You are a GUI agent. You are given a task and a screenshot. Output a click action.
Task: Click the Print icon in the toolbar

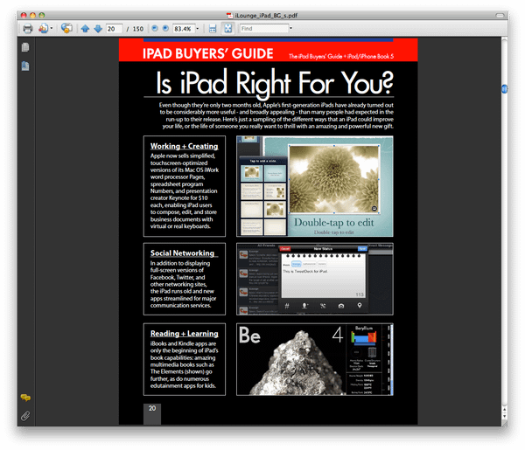pos(28,29)
